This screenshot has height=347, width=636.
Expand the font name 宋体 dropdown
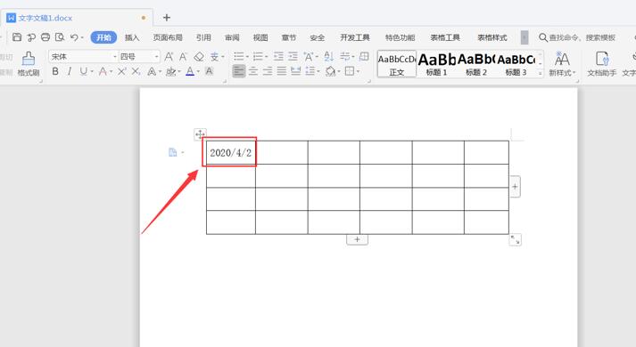click(115, 57)
